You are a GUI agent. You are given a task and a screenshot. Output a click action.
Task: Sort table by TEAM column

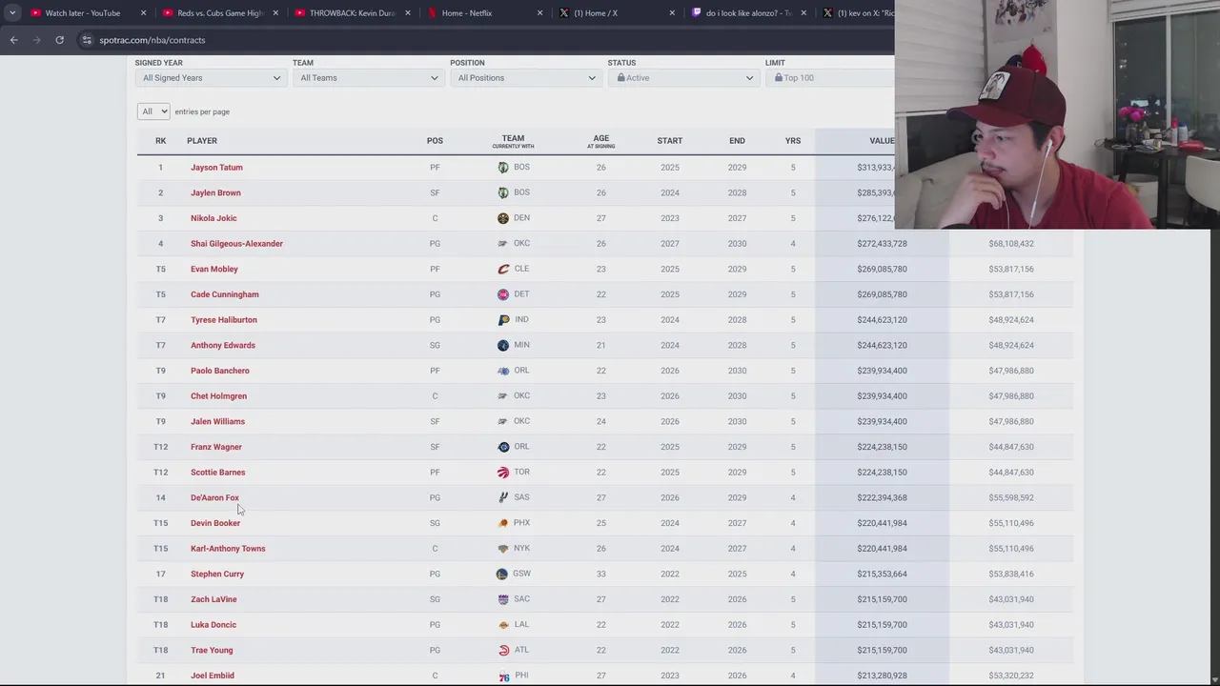pos(513,141)
